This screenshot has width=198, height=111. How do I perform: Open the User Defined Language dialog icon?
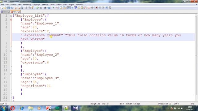[x=79, y=8]
